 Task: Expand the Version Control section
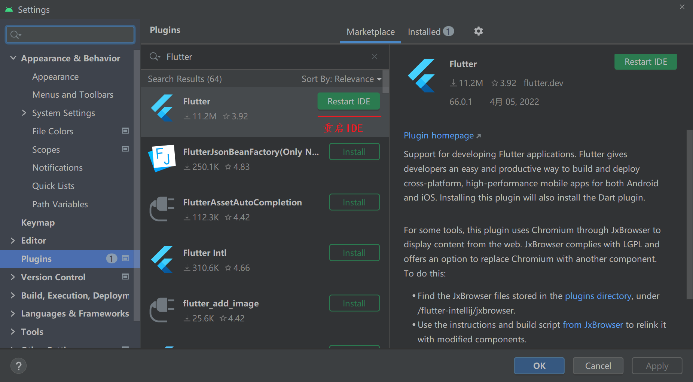coord(13,277)
